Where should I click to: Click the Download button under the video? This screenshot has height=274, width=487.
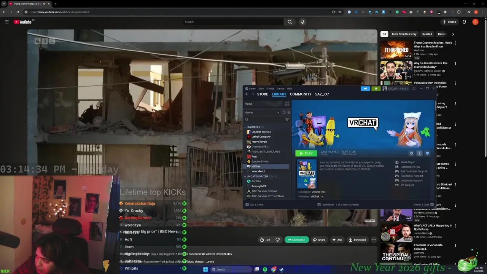coord(357,240)
